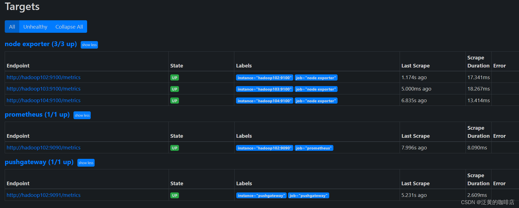Select scrape duration 18.267ms
Viewport: 519px width, 208px height.
coord(479,89)
